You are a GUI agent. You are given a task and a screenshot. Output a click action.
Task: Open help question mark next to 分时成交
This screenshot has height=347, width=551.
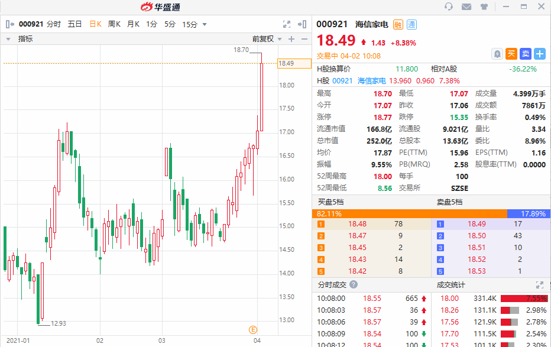tap(354, 284)
